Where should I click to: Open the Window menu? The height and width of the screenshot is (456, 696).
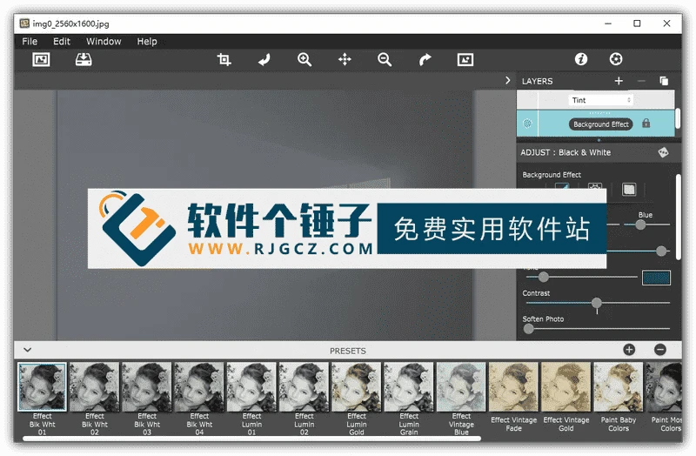click(x=104, y=41)
